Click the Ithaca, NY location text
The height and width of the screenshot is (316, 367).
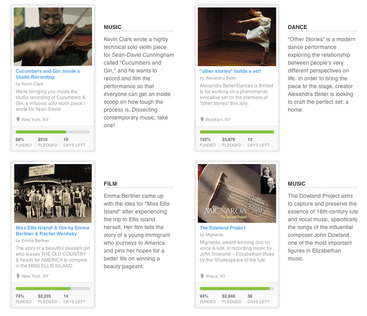pyautogui.click(x=216, y=276)
